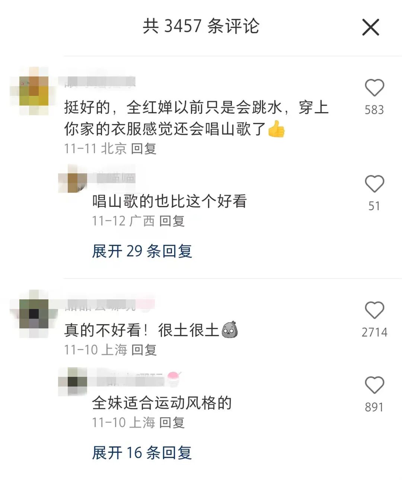Like the reply with 51 likes
This screenshot has width=402, height=480.
[x=374, y=184]
